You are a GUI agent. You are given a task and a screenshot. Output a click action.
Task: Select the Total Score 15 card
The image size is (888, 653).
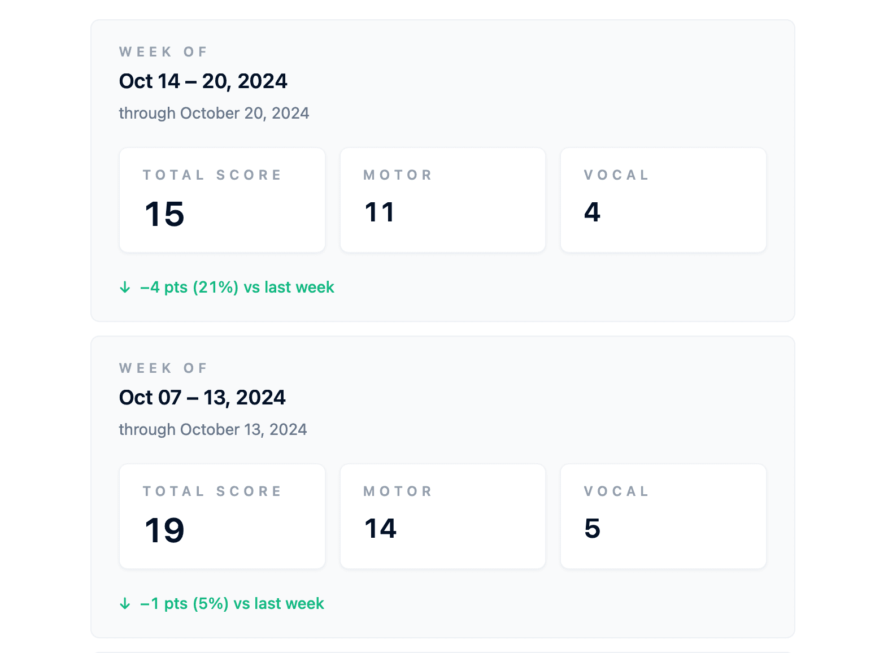pyautogui.click(x=221, y=200)
